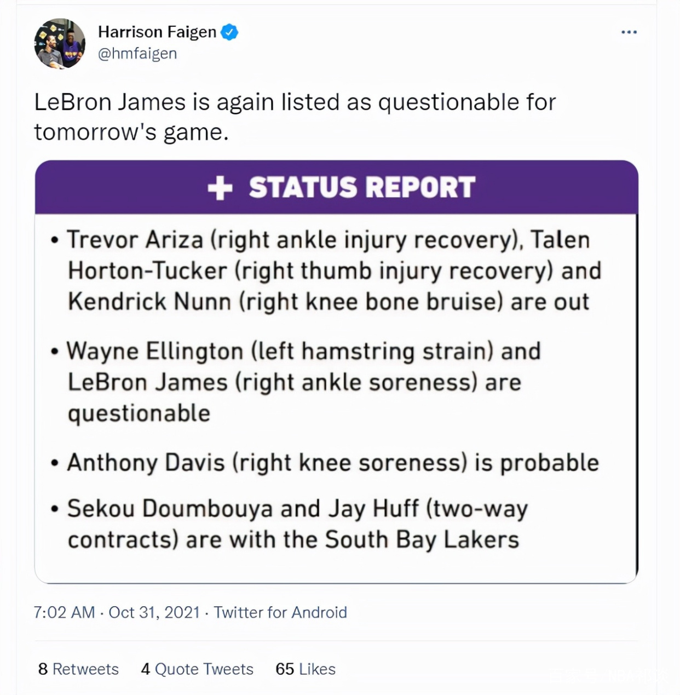Click the Anthony Davis probable line
The image size is (680, 695).
click(332, 463)
